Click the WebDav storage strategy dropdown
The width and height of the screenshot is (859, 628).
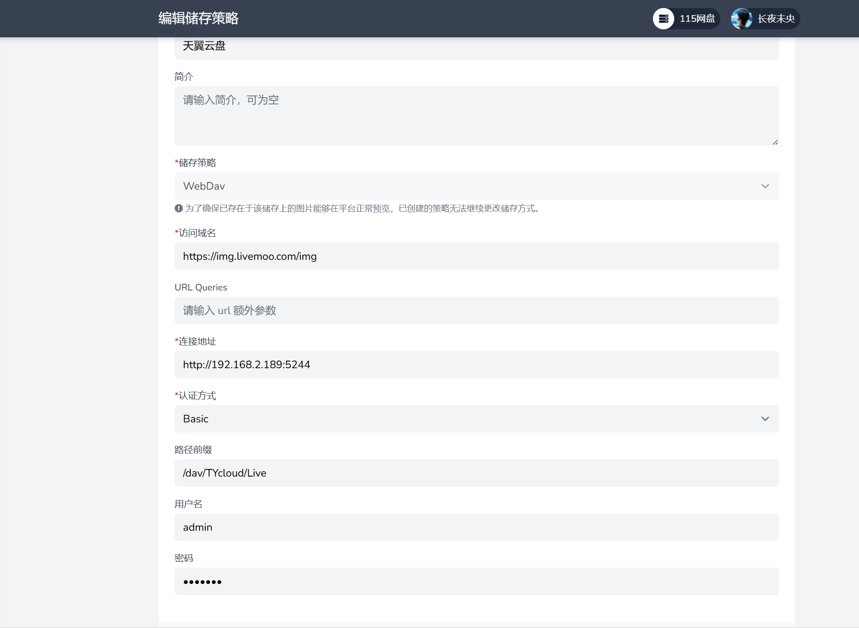tap(477, 186)
